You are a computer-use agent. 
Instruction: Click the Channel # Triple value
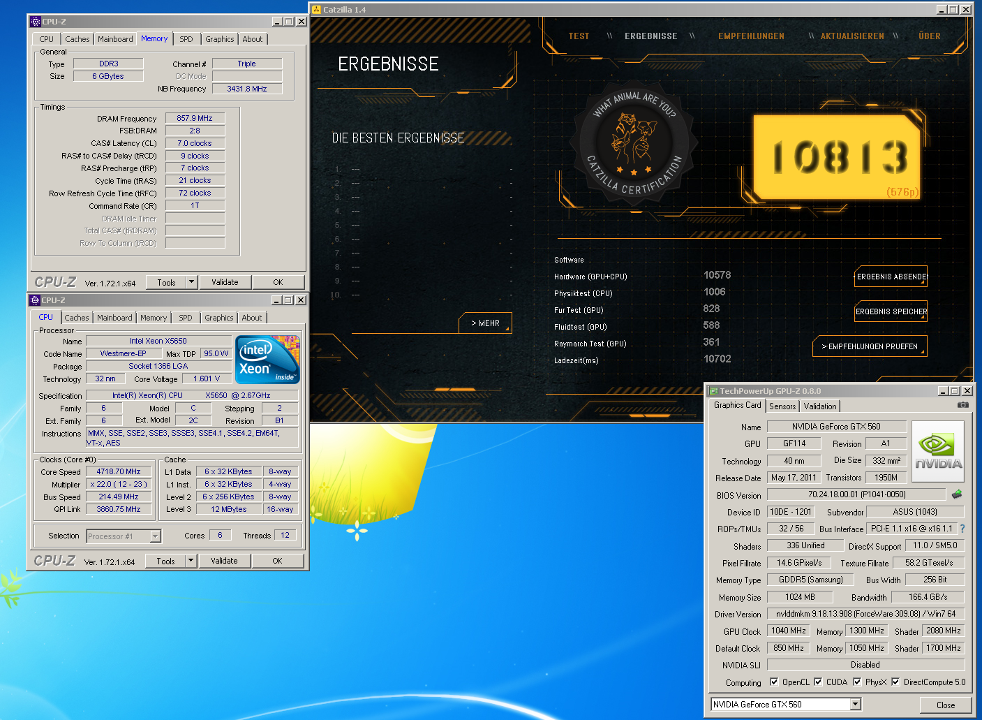tap(247, 64)
